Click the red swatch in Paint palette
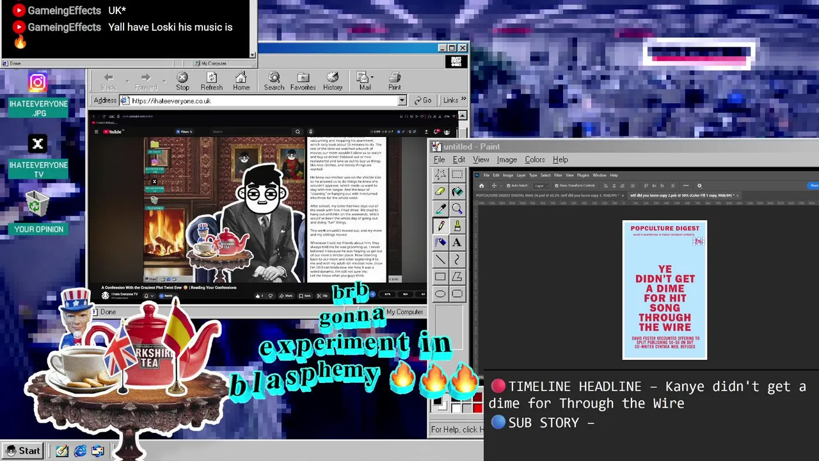 point(477,407)
